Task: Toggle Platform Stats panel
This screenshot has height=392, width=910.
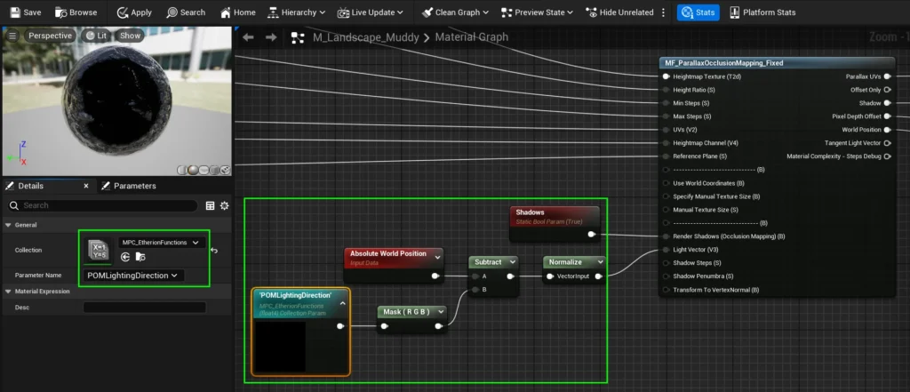Action: click(762, 12)
